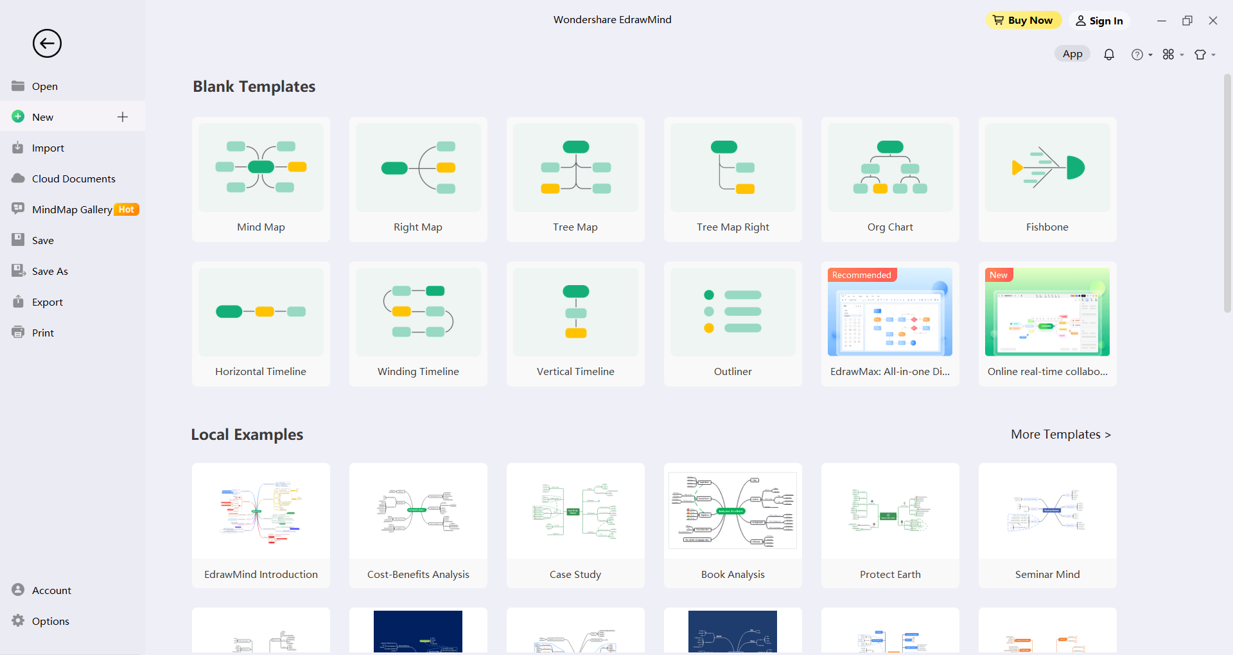Choose Export in the sidebar
Screen dimensions: 1233x655
click(x=73, y=302)
